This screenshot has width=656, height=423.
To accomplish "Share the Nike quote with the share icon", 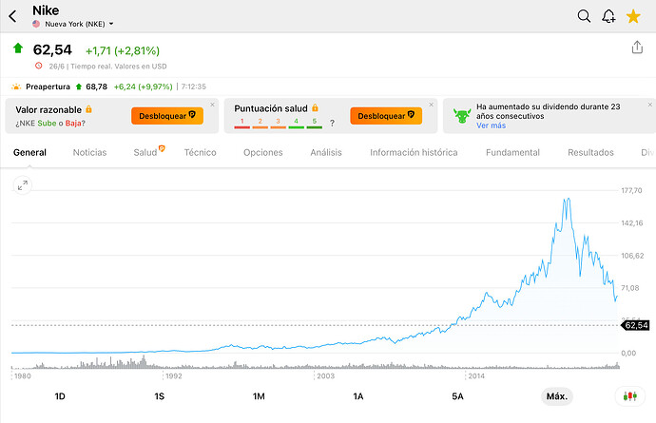I will [637, 48].
